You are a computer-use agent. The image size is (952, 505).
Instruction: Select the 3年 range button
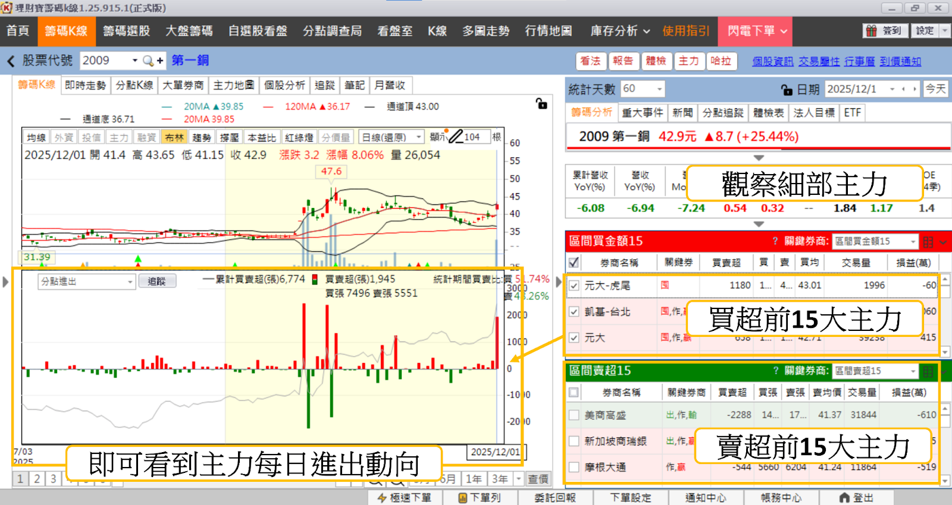pyautogui.click(x=500, y=479)
